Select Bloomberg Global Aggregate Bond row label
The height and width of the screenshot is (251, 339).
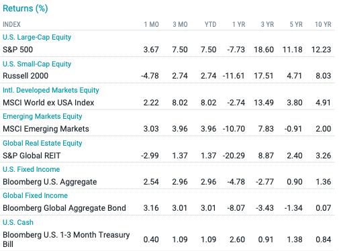point(64,208)
